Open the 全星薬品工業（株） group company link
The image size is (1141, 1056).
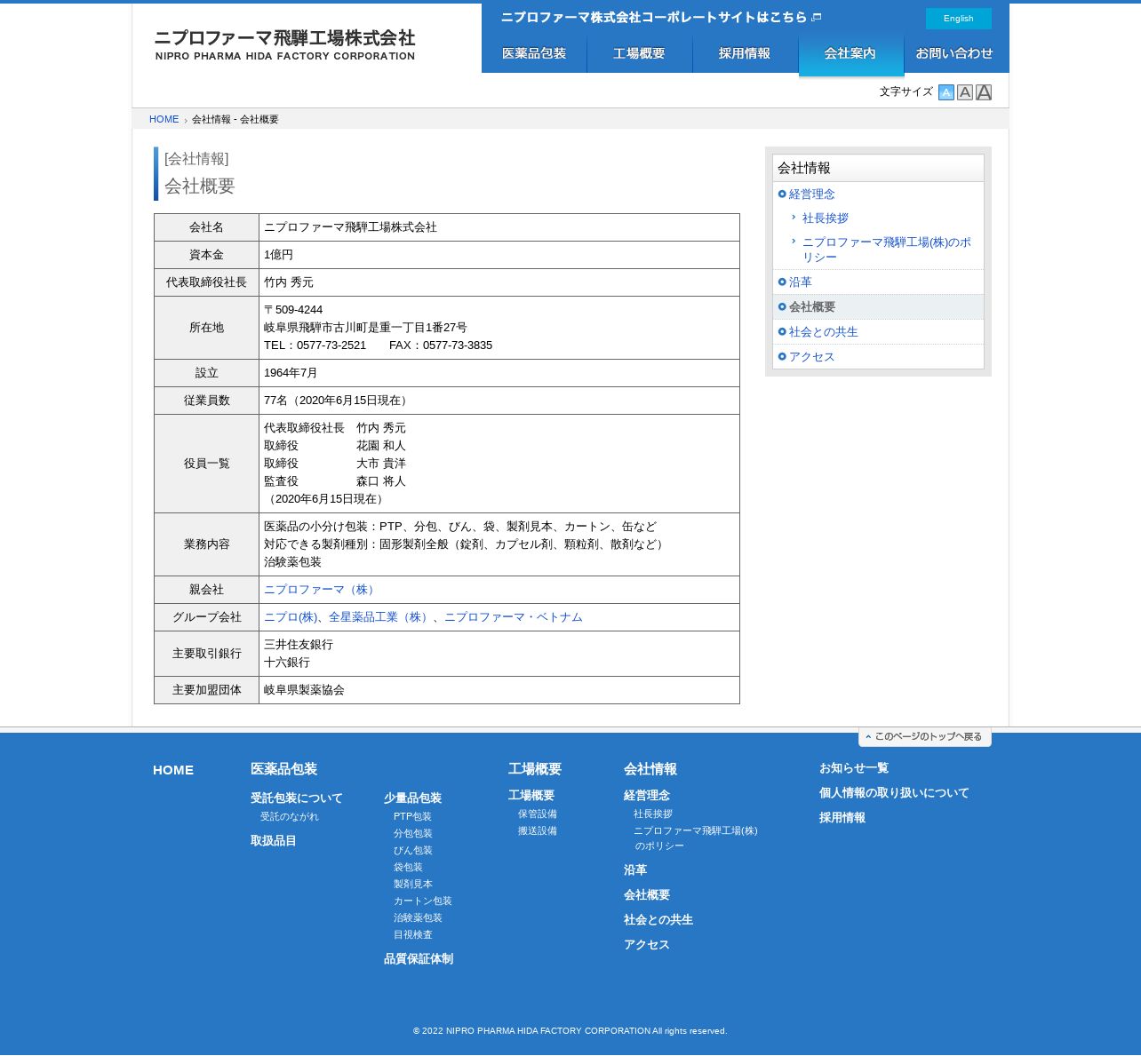[x=380, y=617]
